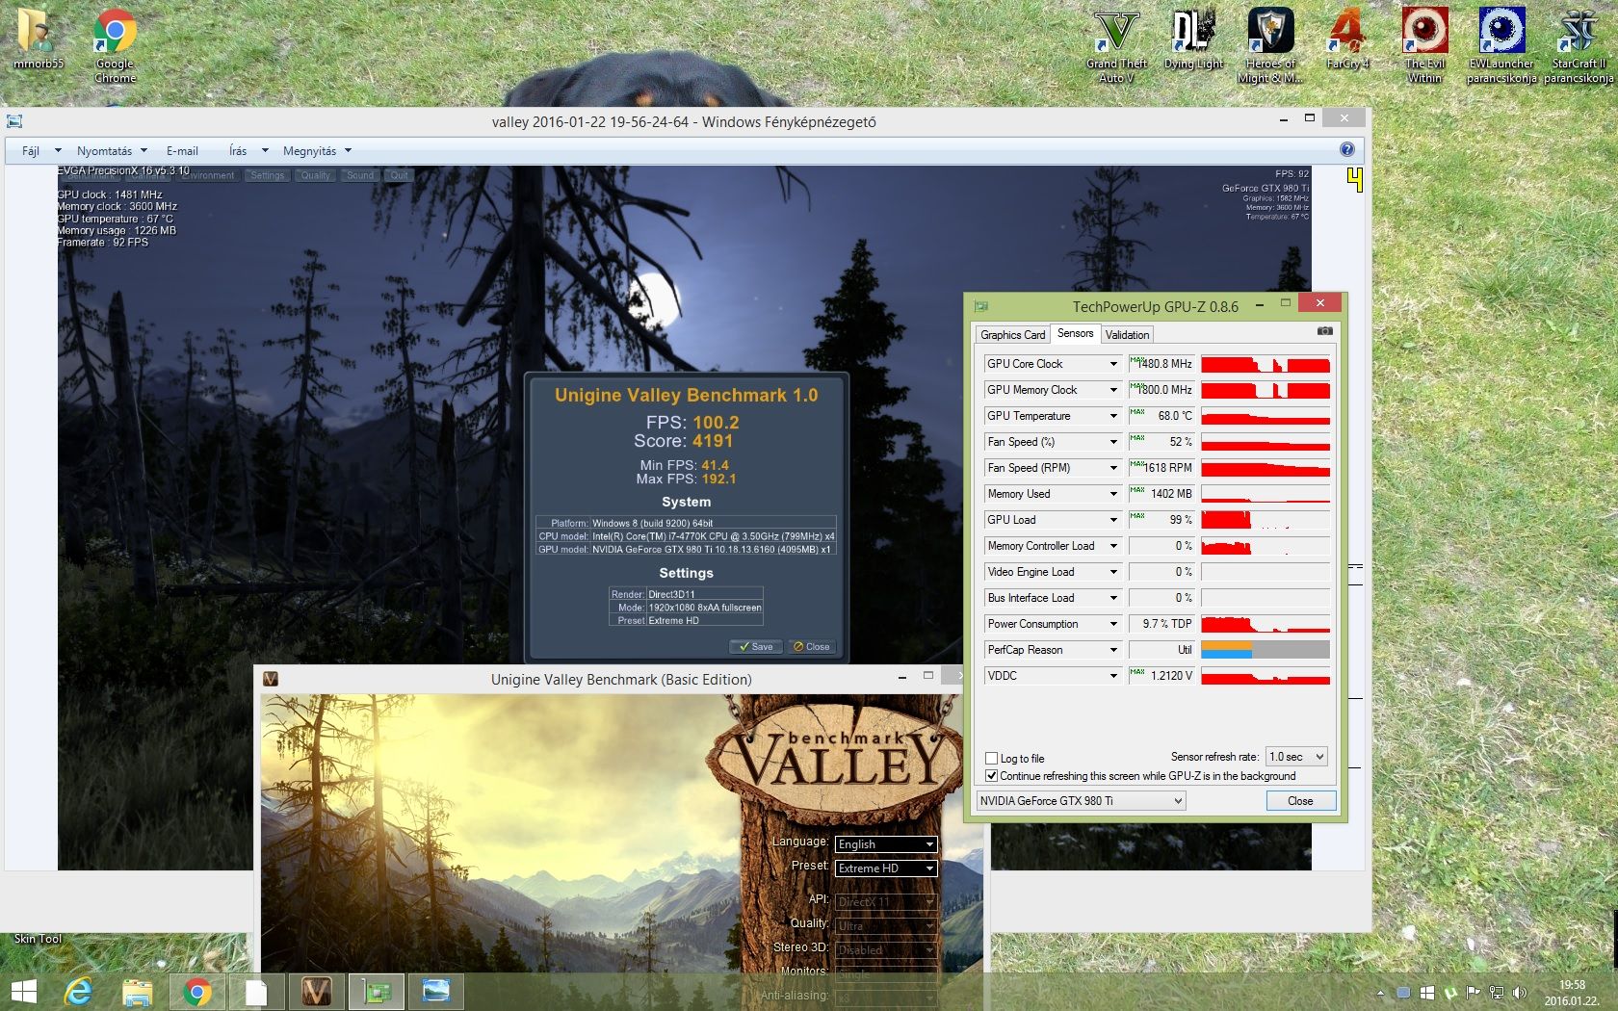Launch Grand Theft Auto V desktop shortcut
The width and height of the screenshot is (1618, 1011).
click(1116, 45)
